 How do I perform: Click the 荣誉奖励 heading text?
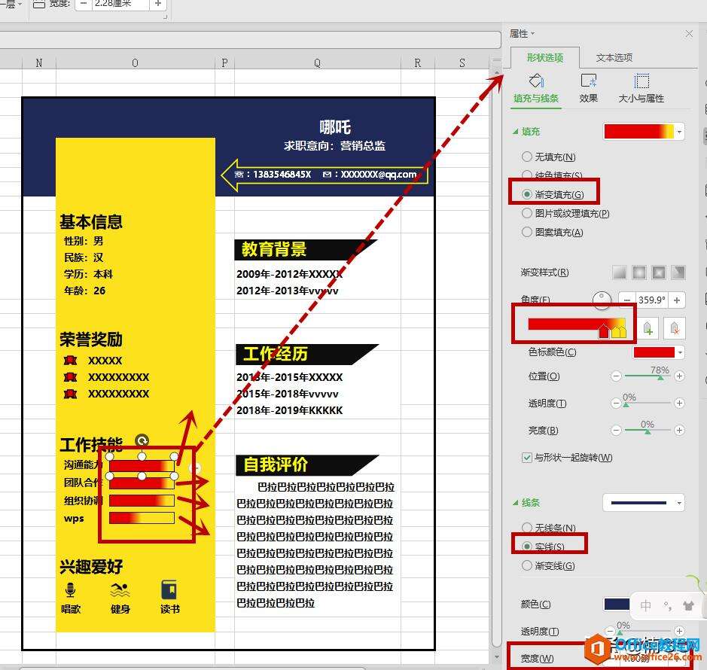(91, 340)
